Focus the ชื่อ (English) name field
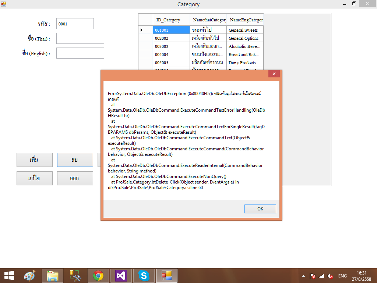Image resolution: width=377 pixels, height=283 pixels. 80,53
